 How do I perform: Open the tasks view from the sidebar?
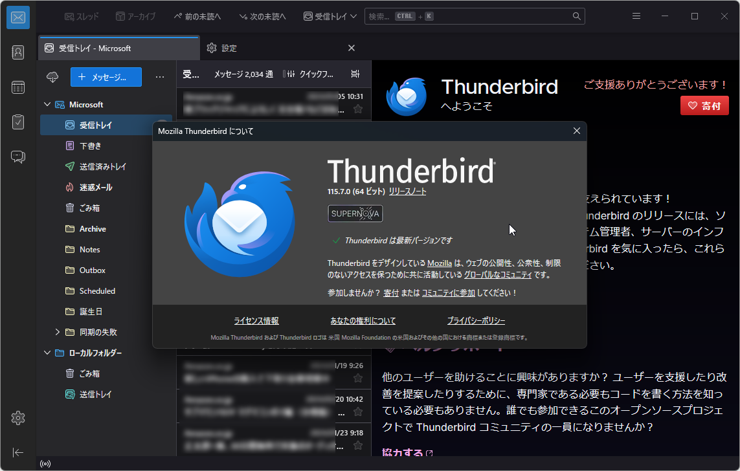17,122
